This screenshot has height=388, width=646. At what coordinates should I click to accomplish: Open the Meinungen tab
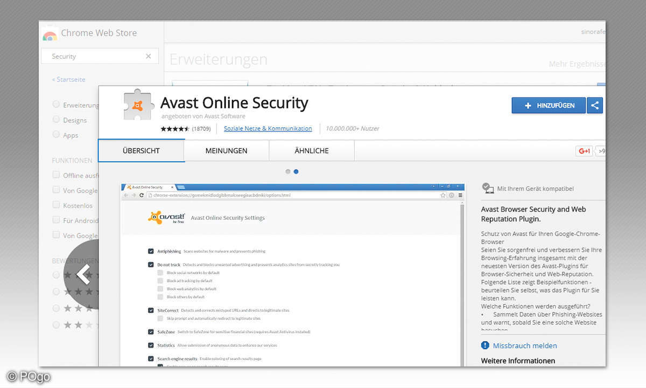pos(227,151)
